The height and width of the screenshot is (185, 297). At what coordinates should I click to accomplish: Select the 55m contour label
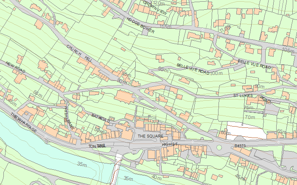pos(37,94)
